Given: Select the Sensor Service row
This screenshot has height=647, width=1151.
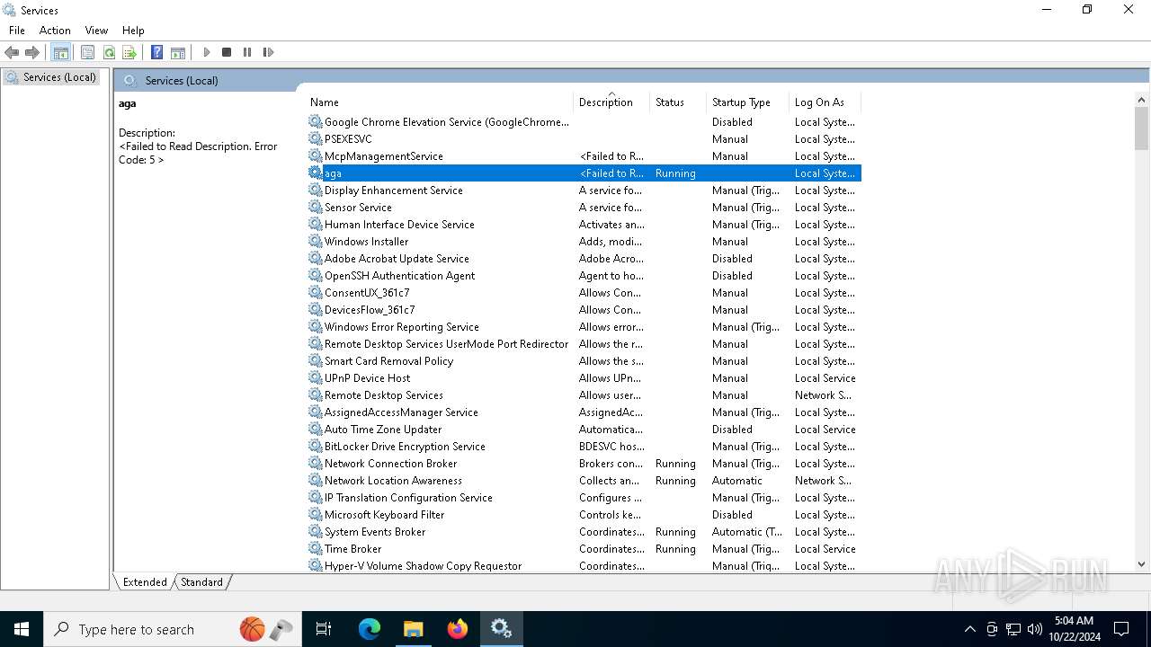Looking at the screenshot, I should tap(584, 208).
